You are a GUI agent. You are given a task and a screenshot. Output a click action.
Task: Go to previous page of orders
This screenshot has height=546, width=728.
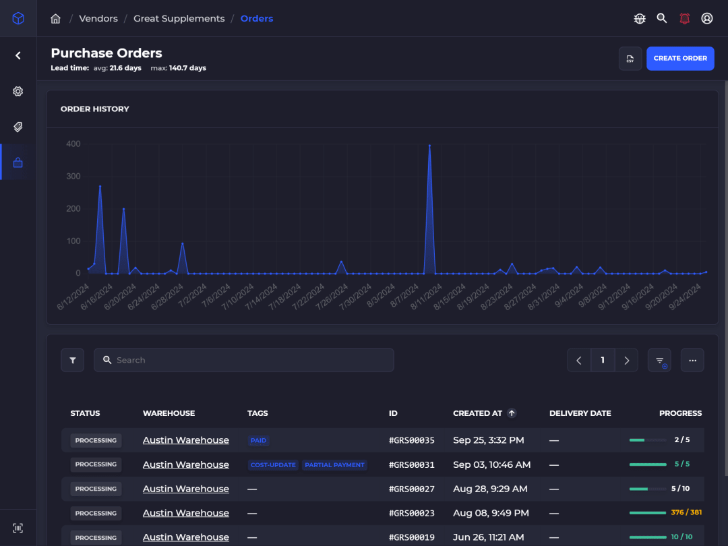579,360
